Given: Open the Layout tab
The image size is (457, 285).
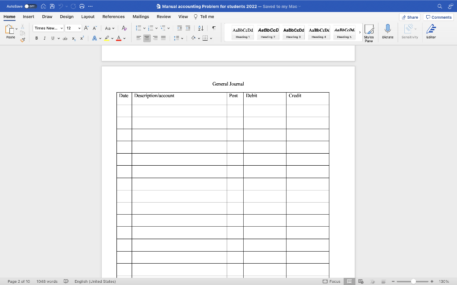Looking at the screenshot, I should point(88,17).
